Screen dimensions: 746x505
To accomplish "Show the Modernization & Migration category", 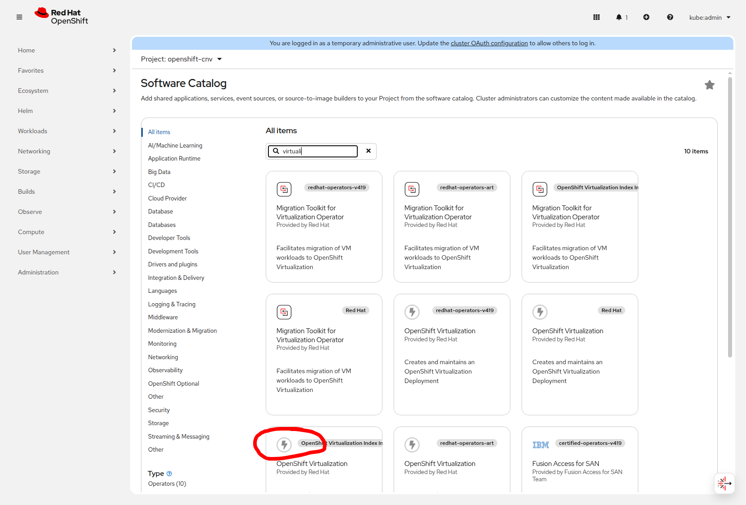I will (183, 331).
